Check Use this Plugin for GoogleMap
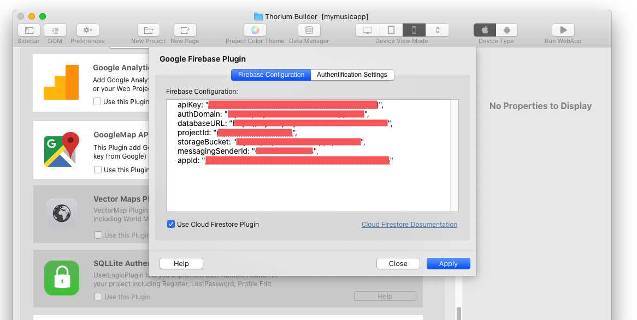This screenshot has height=320, width=637. tap(97, 170)
